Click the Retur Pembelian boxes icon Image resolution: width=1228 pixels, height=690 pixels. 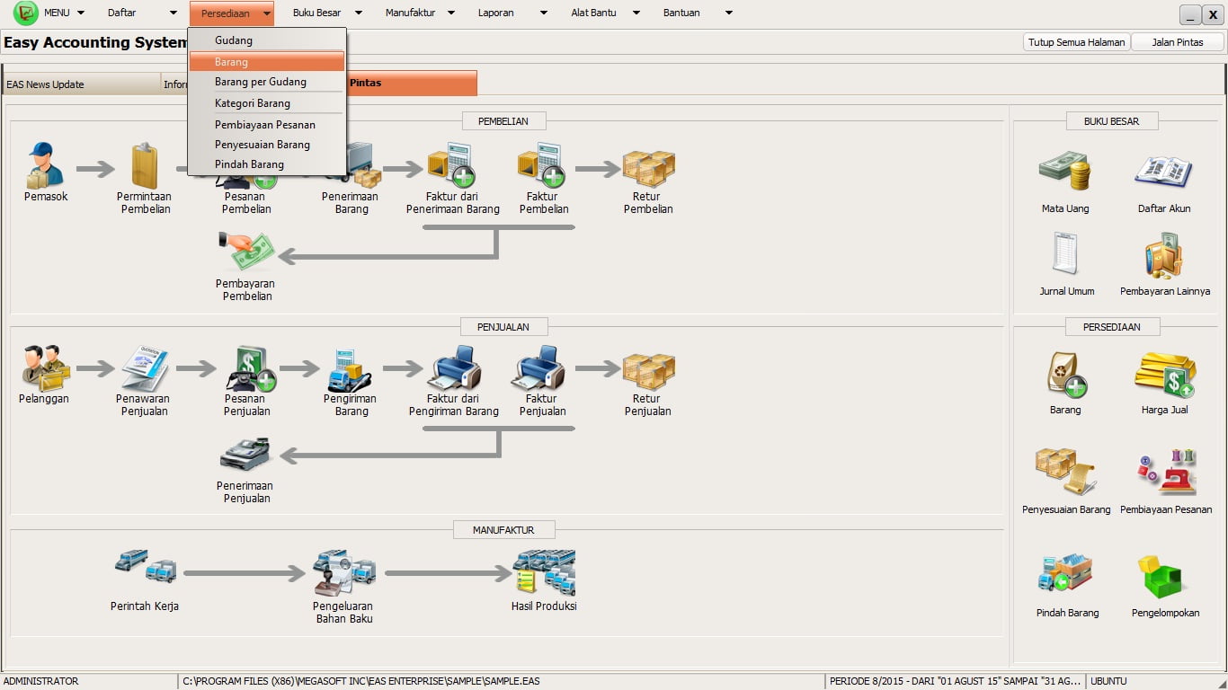[648, 167]
